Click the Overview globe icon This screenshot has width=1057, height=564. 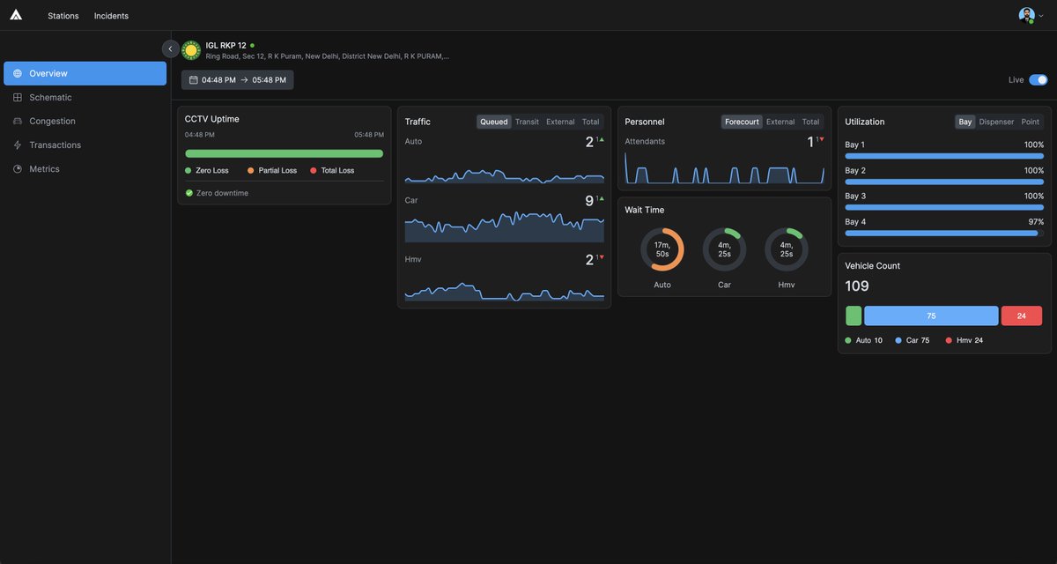click(x=18, y=73)
